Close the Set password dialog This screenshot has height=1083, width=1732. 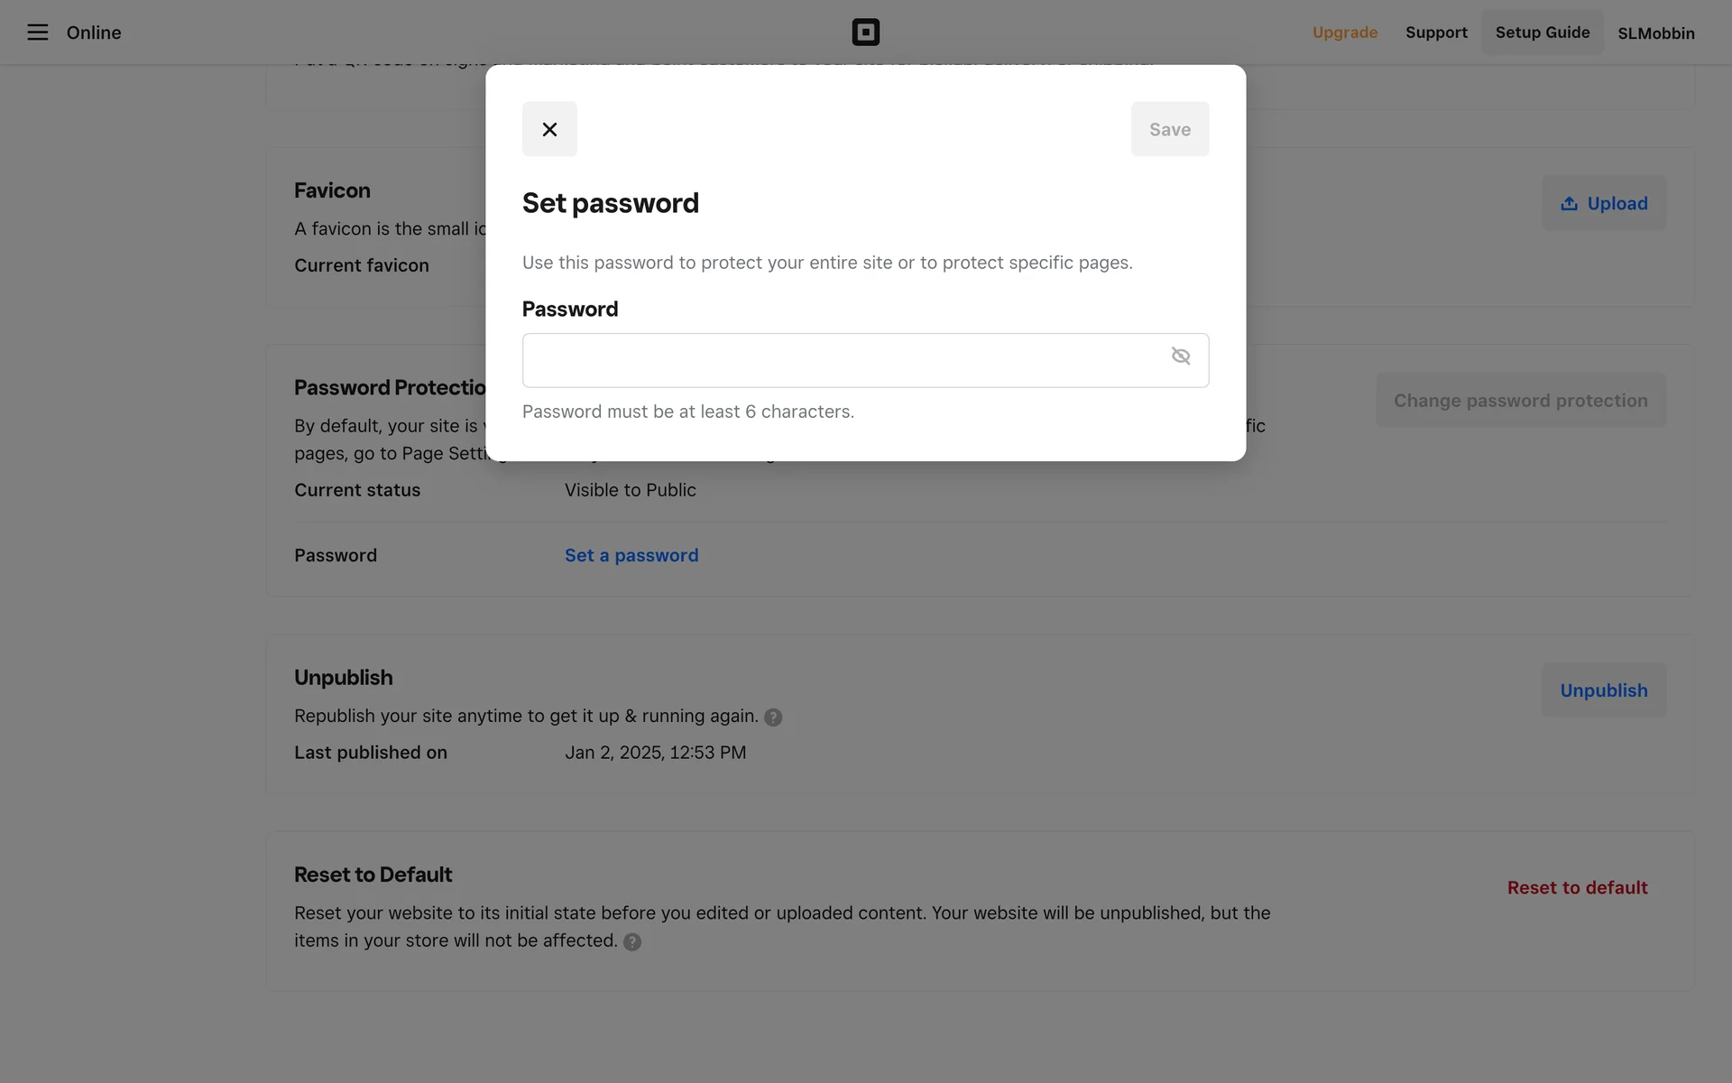[x=549, y=129]
